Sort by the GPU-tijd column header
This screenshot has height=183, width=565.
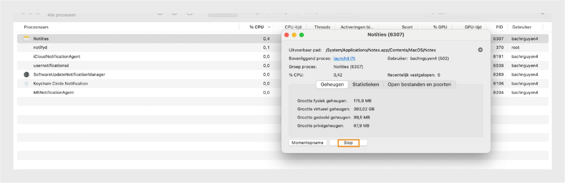[x=473, y=27]
